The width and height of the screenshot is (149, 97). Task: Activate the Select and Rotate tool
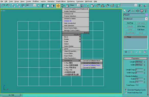(63, 6)
